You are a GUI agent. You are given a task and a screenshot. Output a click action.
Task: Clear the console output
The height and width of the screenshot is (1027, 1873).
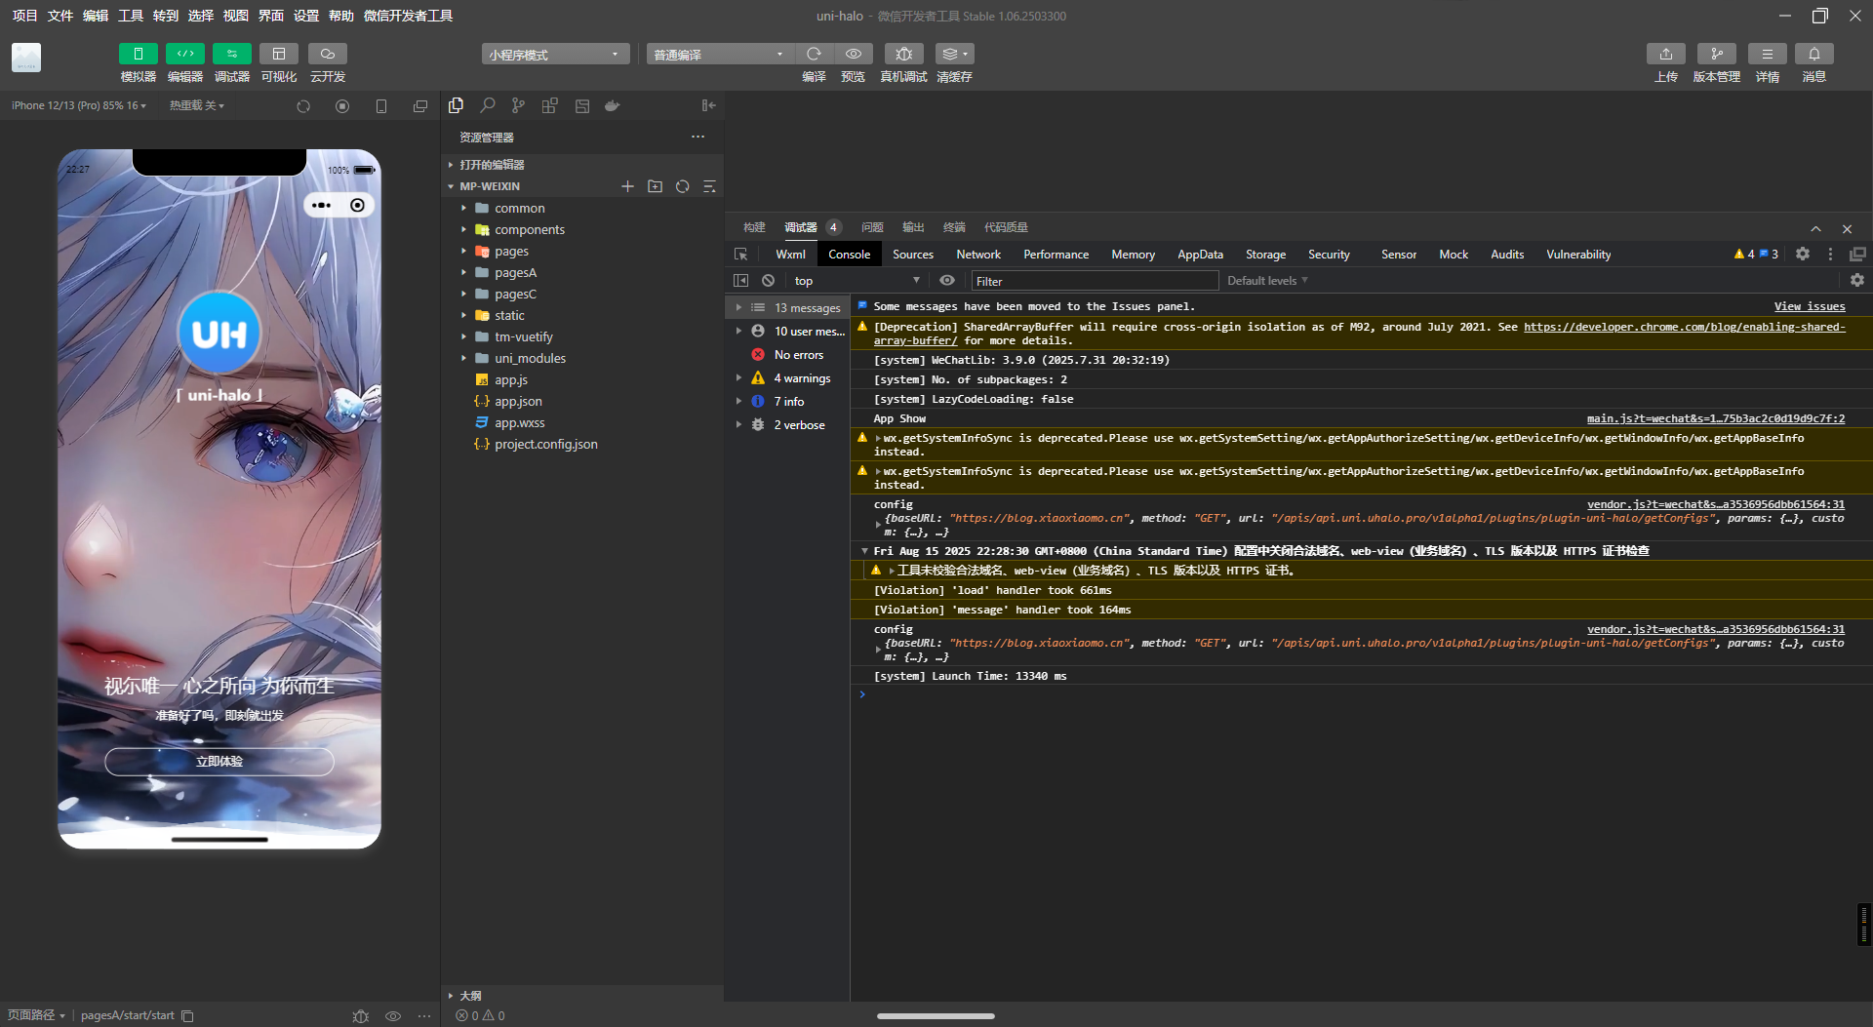(x=769, y=281)
